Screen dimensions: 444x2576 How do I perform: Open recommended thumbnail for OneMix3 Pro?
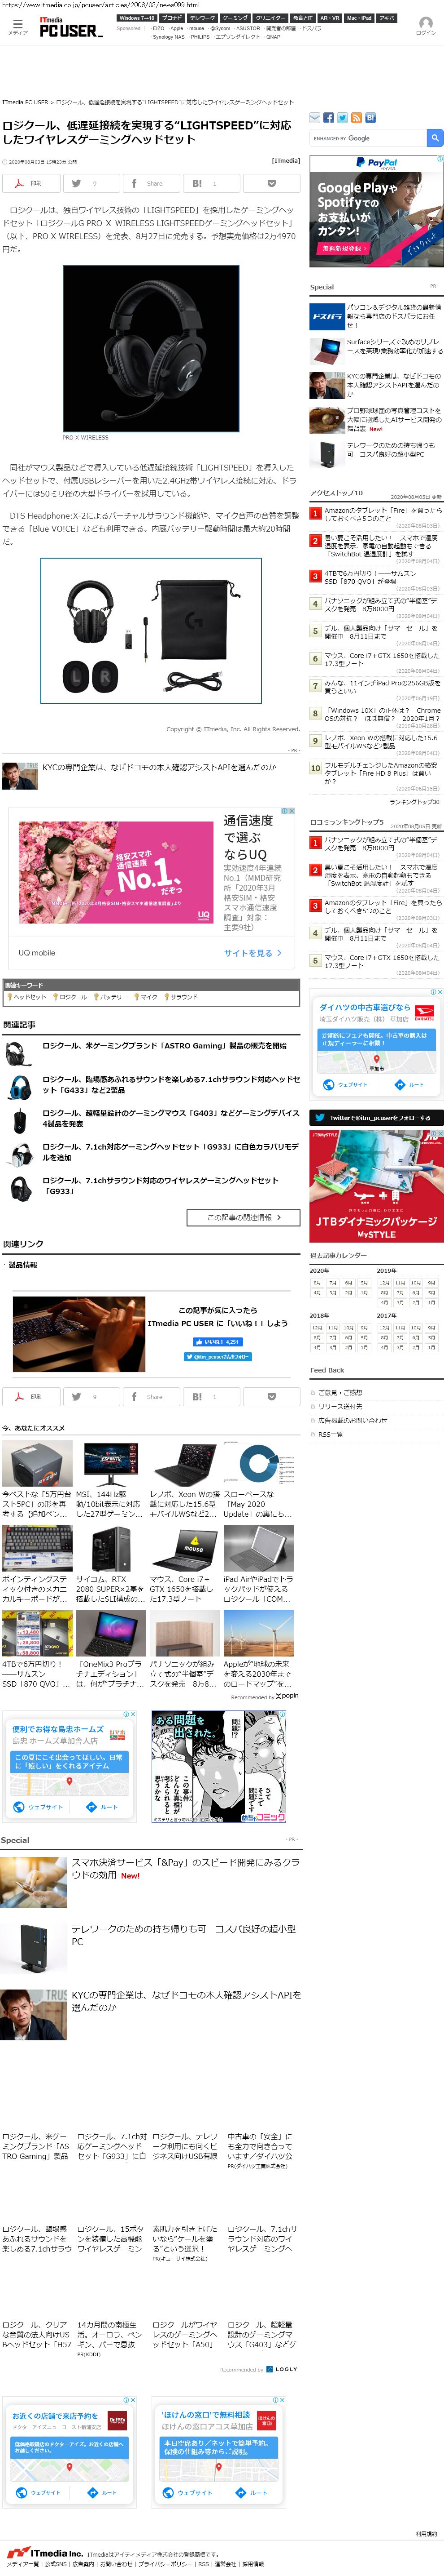pyautogui.click(x=111, y=1634)
